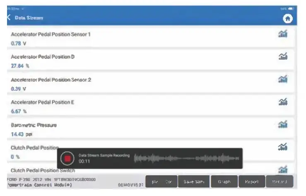Click the recording timer 00:11
Screen dimensions: 306x196
tap(84, 161)
